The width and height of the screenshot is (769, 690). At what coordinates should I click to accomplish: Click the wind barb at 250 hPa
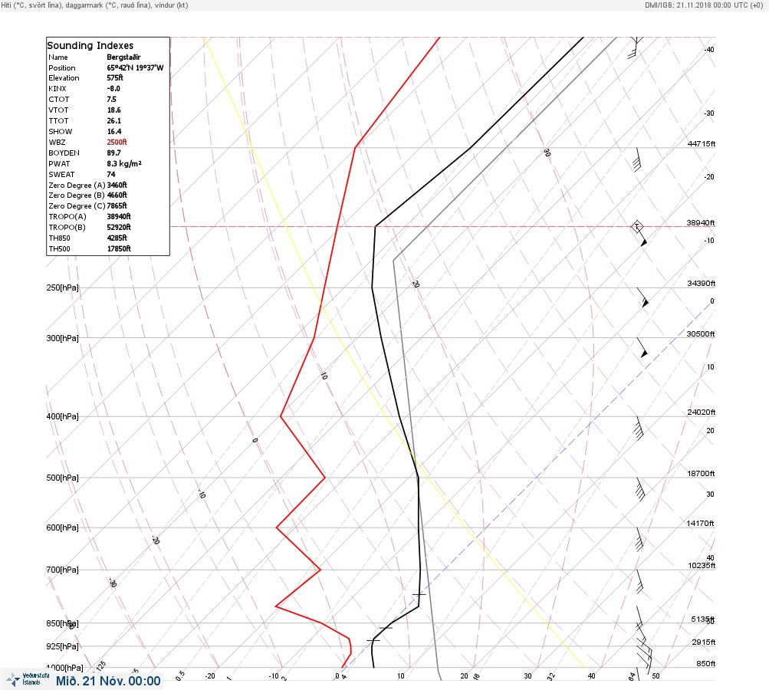[x=643, y=297]
